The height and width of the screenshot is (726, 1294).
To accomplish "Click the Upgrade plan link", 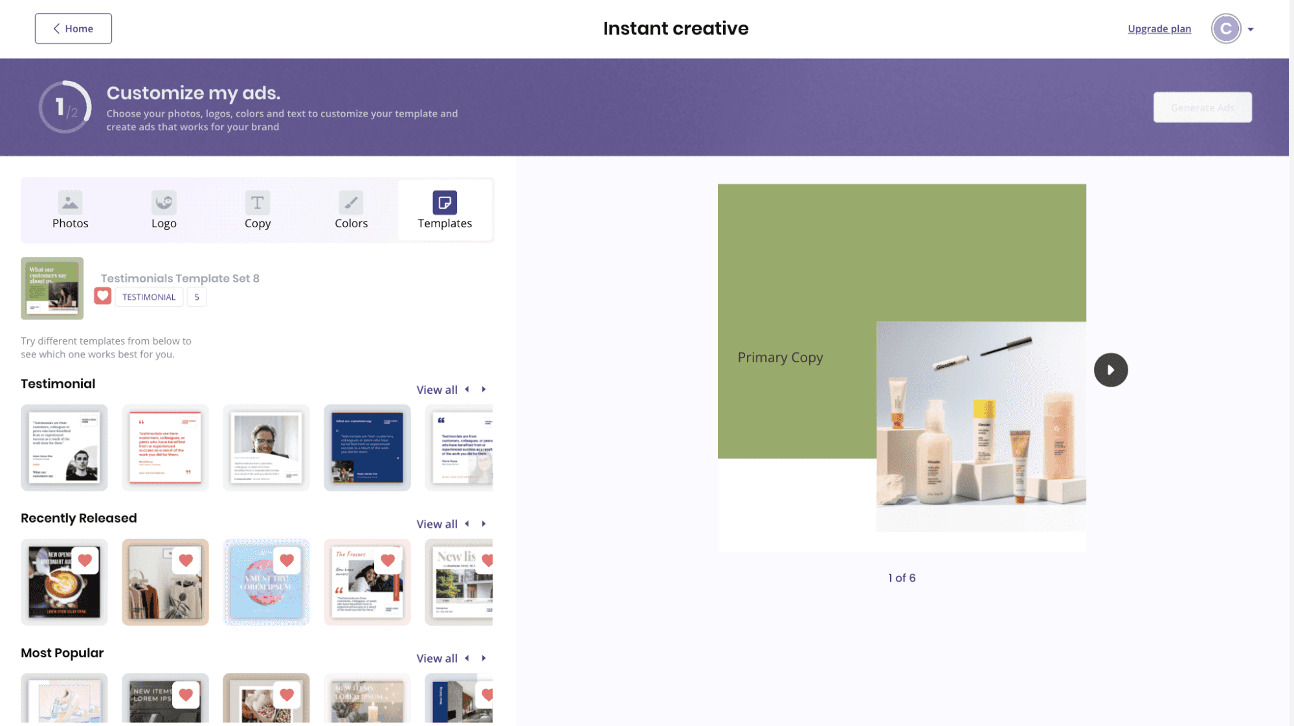I will coord(1159,28).
